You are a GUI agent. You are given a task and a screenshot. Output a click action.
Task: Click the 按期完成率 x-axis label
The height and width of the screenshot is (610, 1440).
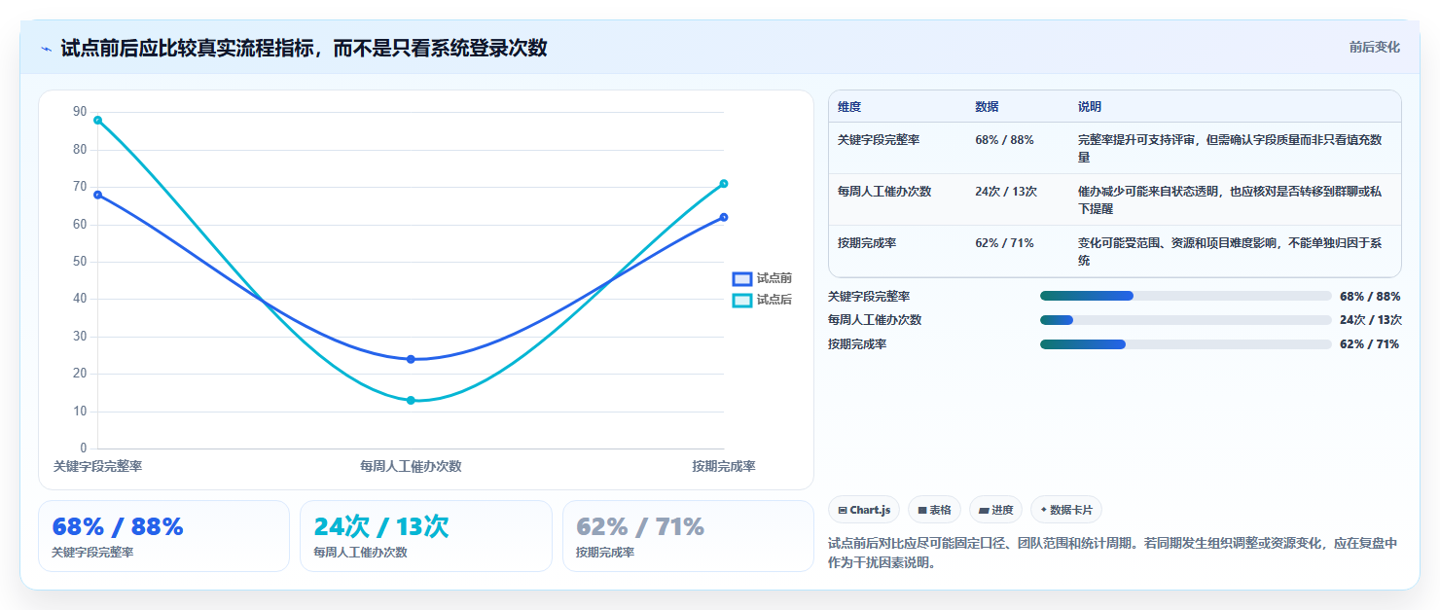pos(724,467)
